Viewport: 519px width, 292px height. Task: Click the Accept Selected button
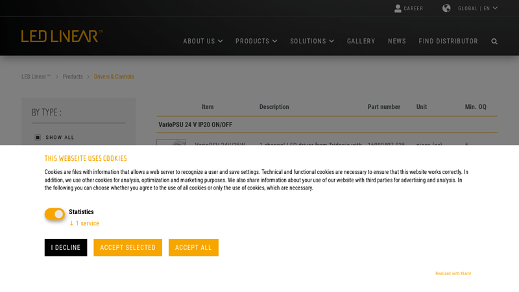[x=128, y=248]
